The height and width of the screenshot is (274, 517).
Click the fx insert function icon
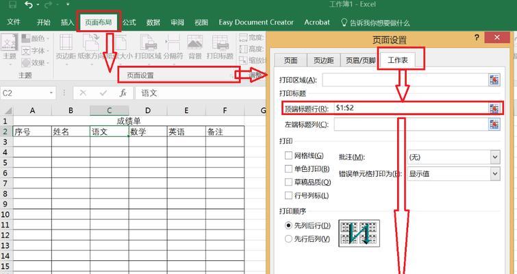[123, 93]
